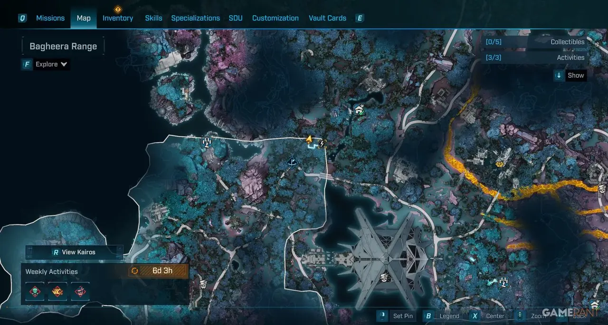Click the View Kairos button
Viewport: 608px width, 325px height.
click(74, 252)
